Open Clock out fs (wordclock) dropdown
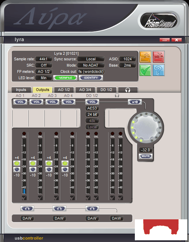 point(91,71)
